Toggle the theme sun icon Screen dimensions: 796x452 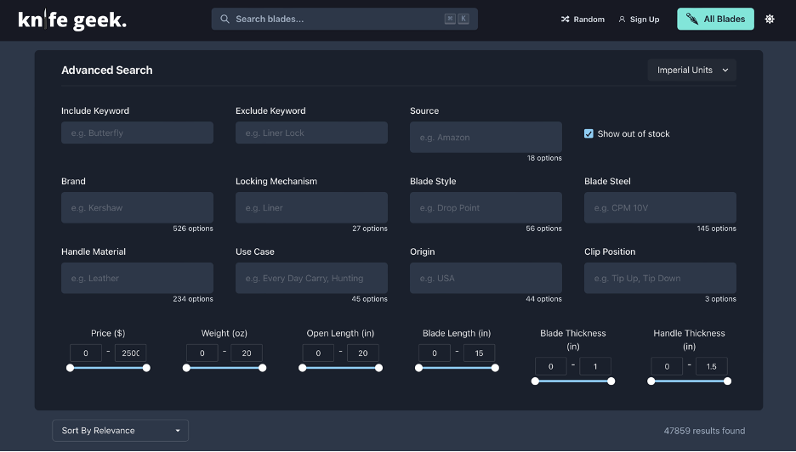[770, 20]
